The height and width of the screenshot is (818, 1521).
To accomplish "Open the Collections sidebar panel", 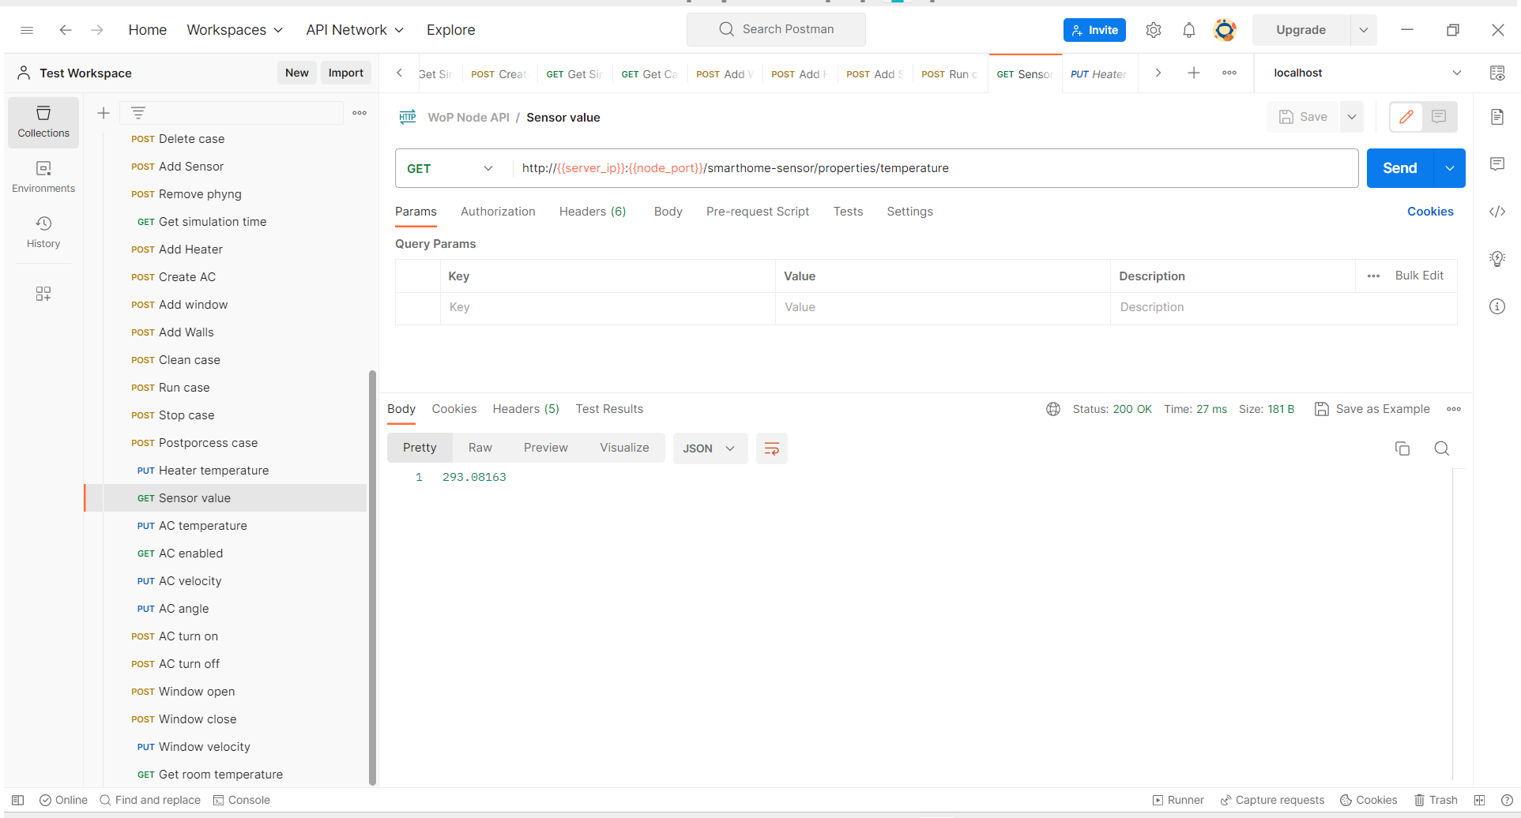I will coord(43,122).
